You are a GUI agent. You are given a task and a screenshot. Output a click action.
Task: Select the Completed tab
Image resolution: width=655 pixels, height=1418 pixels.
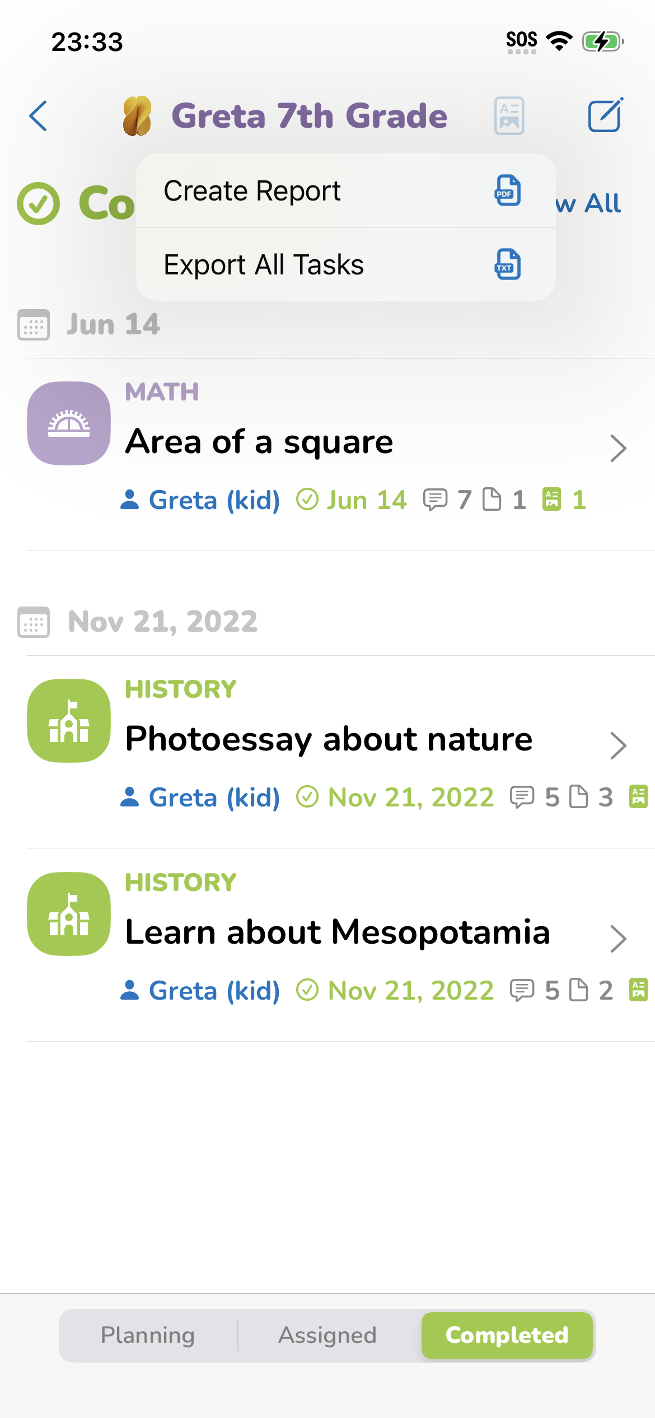click(x=507, y=1335)
